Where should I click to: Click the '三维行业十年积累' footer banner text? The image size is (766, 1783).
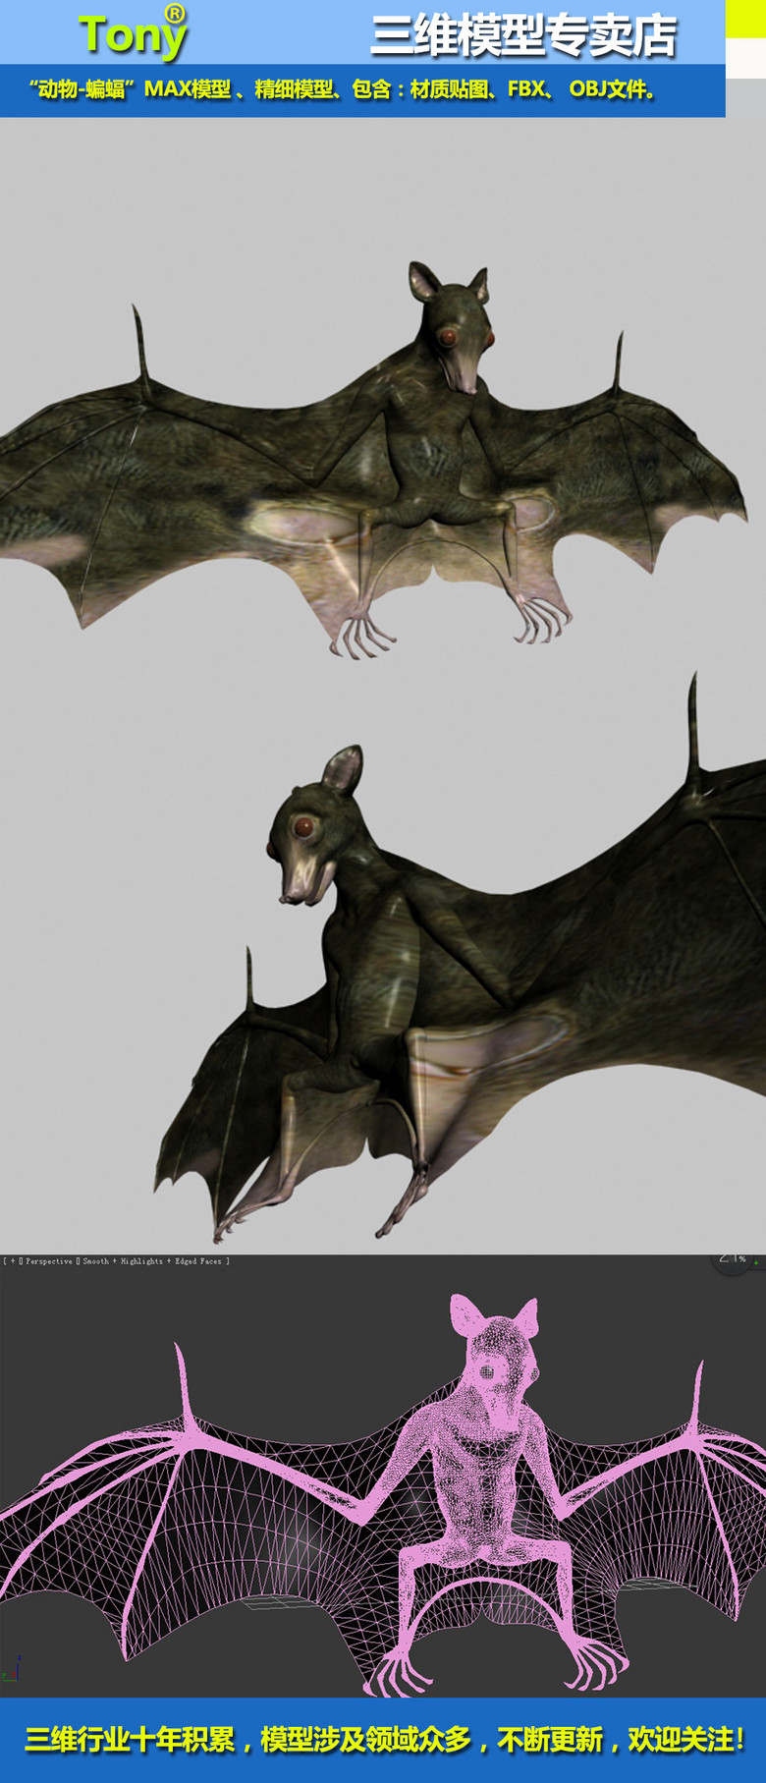pyautogui.click(x=383, y=1740)
